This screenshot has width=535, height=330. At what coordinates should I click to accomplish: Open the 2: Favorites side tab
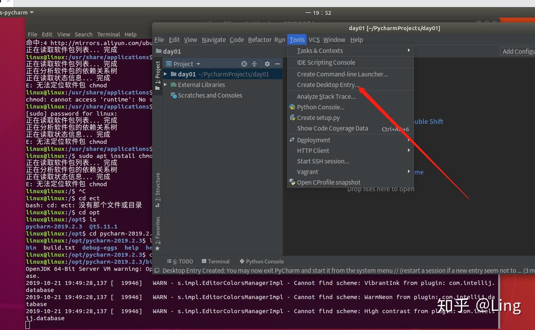pyautogui.click(x=158, y=234)
